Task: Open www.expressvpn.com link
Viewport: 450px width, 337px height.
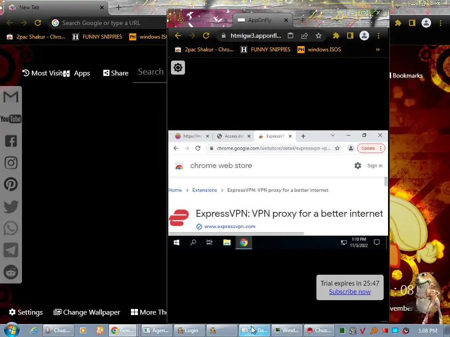Action: point(229,226)
